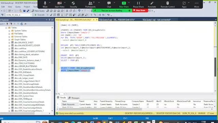Mute the microphone in Zoom toolbar
218x123 pixels.
(x=45, y=4)
